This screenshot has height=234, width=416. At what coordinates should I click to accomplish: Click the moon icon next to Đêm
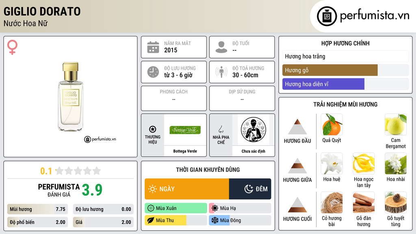[249, 189]
